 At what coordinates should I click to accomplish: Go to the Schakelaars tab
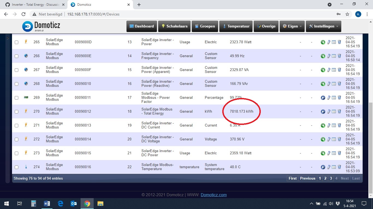point(174,26)
